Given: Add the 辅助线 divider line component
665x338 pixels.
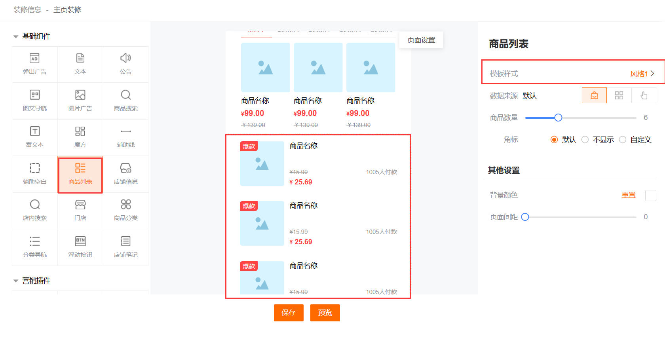Looking at the screenshot, I should tap(126, 137).
